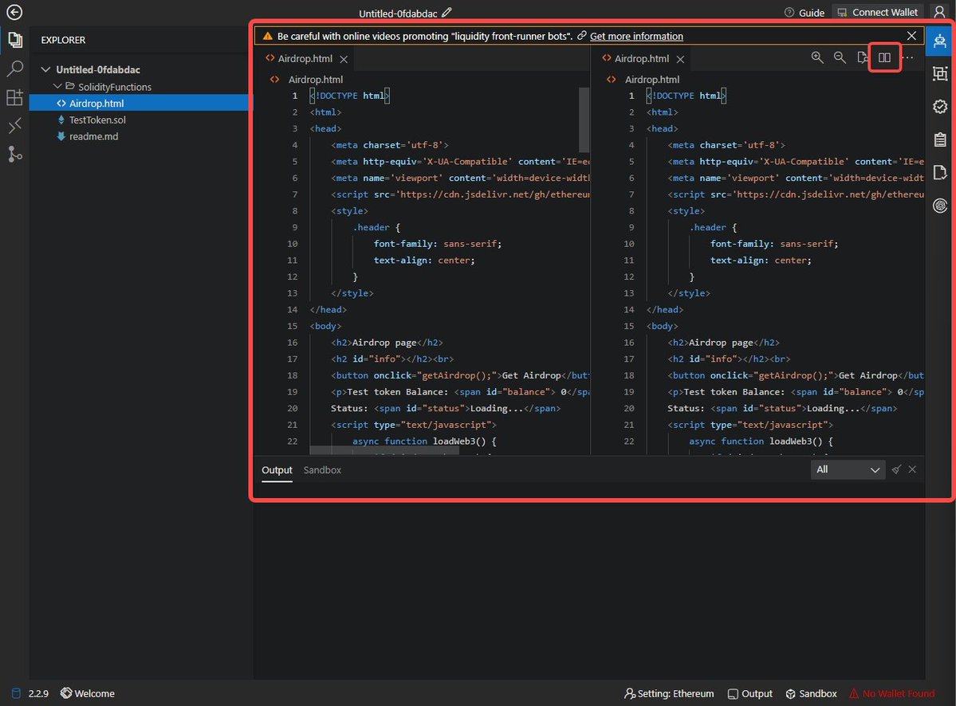Click the project title Untitled-0fdabdac at top

[x=398, y=13]
